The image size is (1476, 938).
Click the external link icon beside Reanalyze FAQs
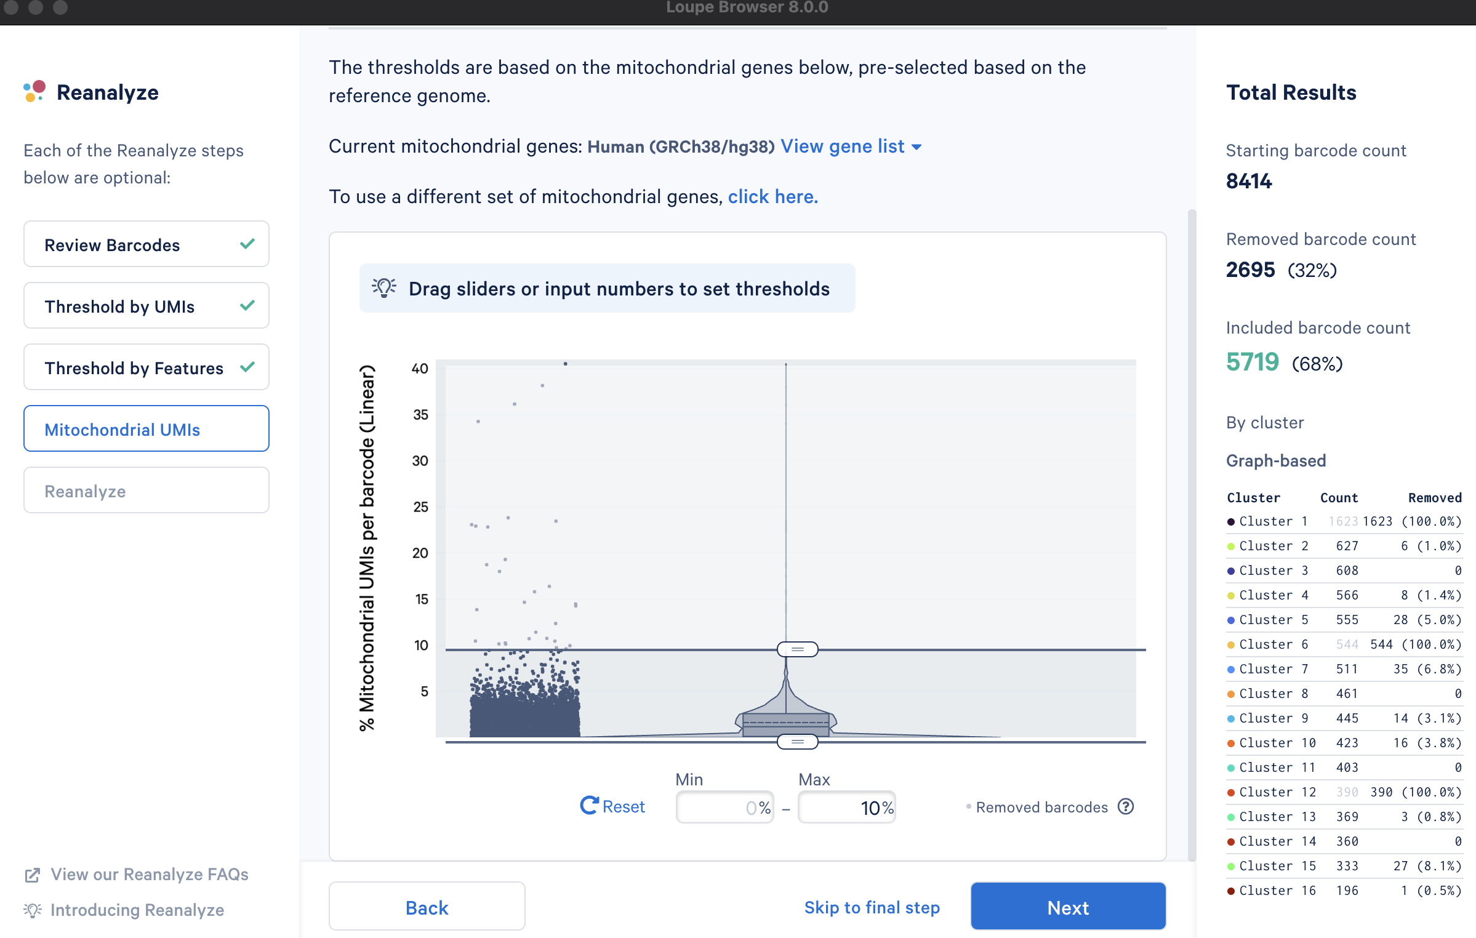coord(33,875)
